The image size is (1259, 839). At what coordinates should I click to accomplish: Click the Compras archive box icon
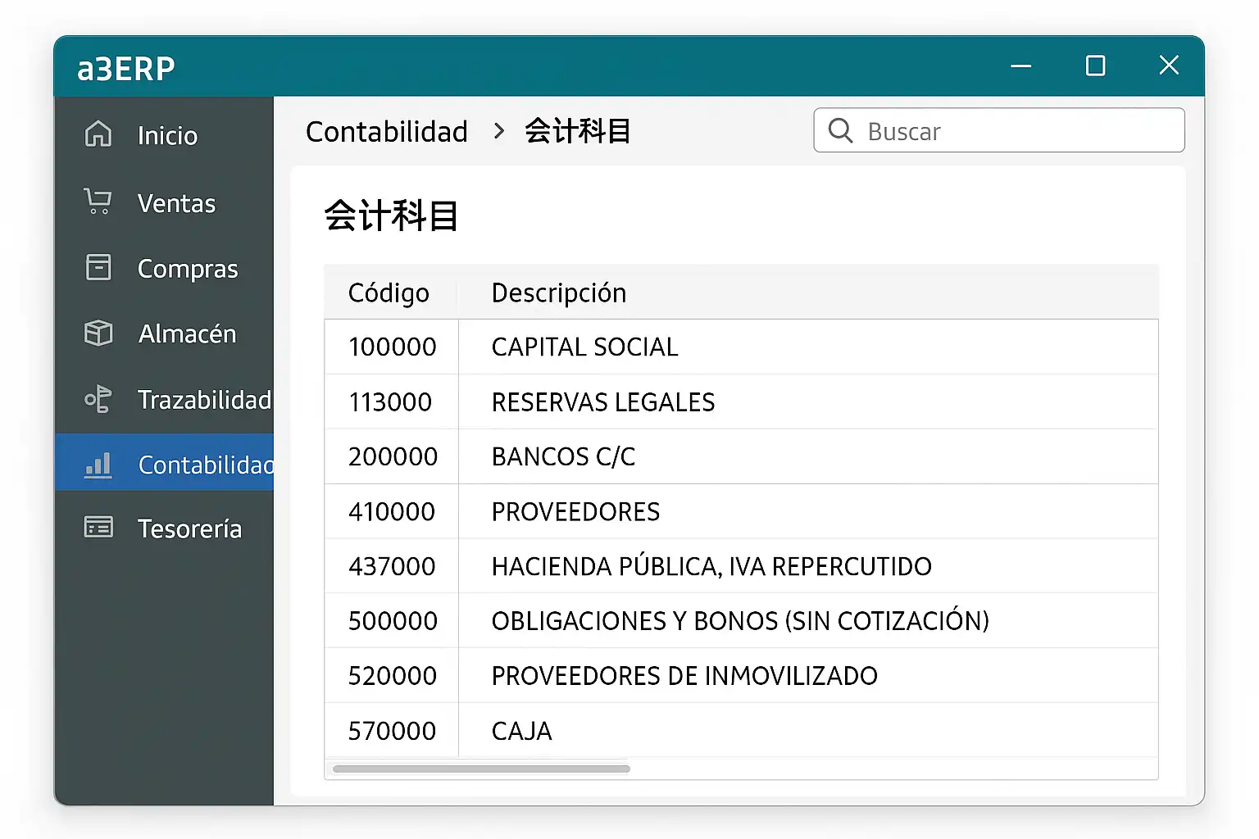coord(98,267)
